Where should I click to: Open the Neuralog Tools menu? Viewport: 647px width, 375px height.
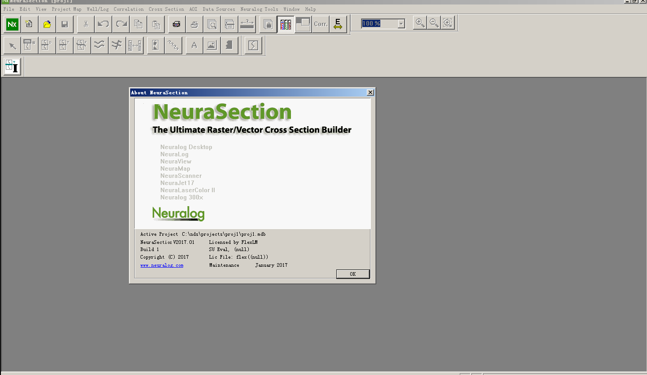tap(259, 9)
